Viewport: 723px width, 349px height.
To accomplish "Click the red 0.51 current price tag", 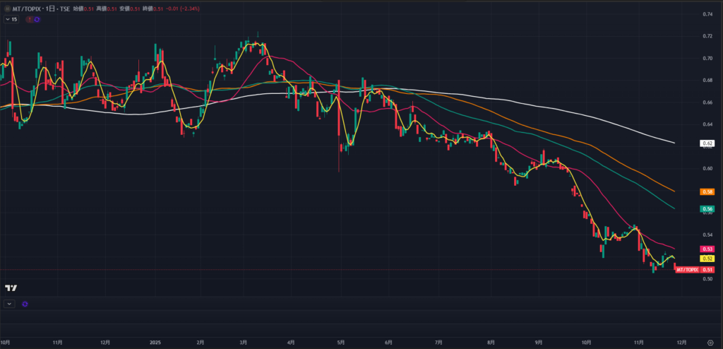I will click(x=707, y=269).
